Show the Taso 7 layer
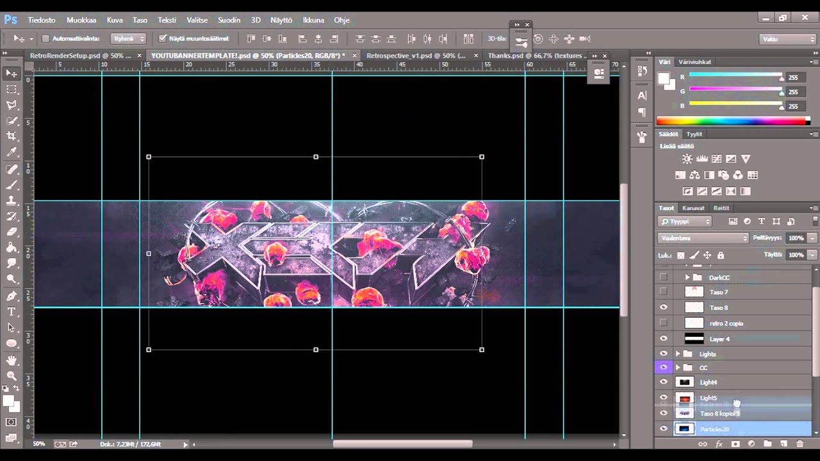This screenshot has height=461, width=820. tap(664, 292)
